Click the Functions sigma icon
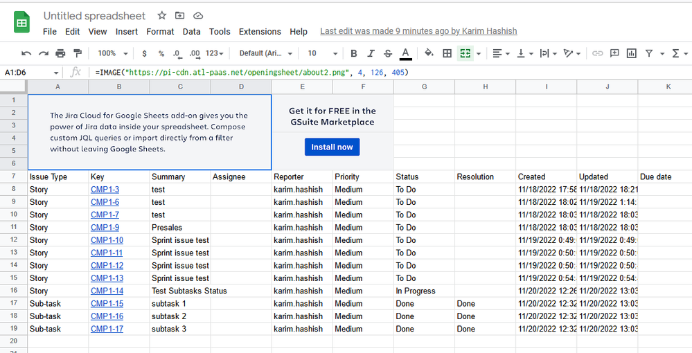 (x=675, y=53)
